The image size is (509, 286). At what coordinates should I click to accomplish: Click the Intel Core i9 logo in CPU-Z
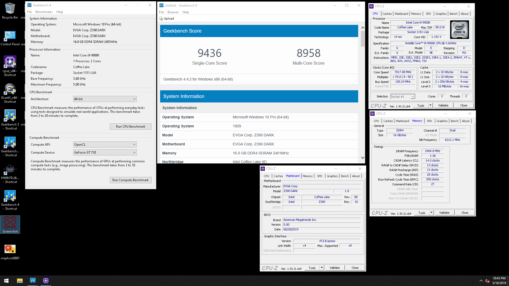(x=460, y=30)
